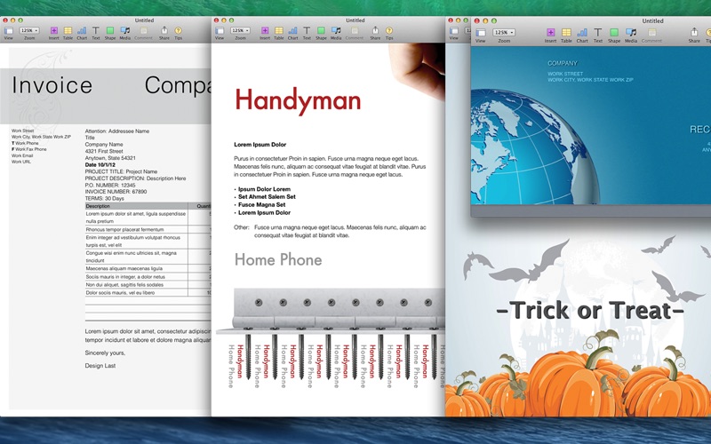Viewport: 711px width, 444px height.
Task: Click Attention: Addressee Name line
Action: 117,131
